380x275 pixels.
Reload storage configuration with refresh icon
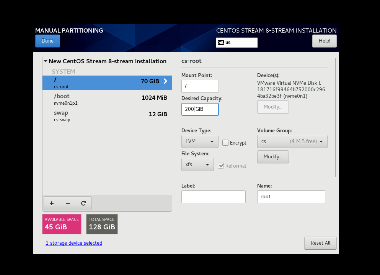tap(83, 203)
